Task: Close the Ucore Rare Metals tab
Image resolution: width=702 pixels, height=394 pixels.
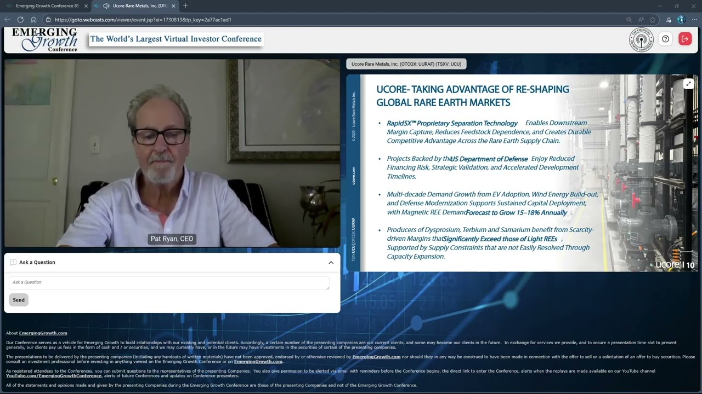Action: coord(173,6)
